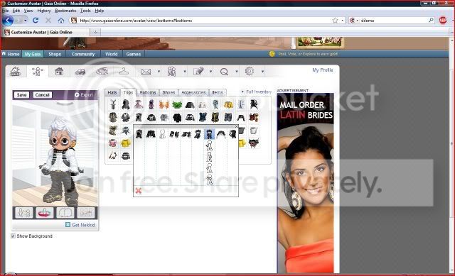Click the mail envelope icon
The width and height of the screenshot is (455, 276).
pos(146,72)
